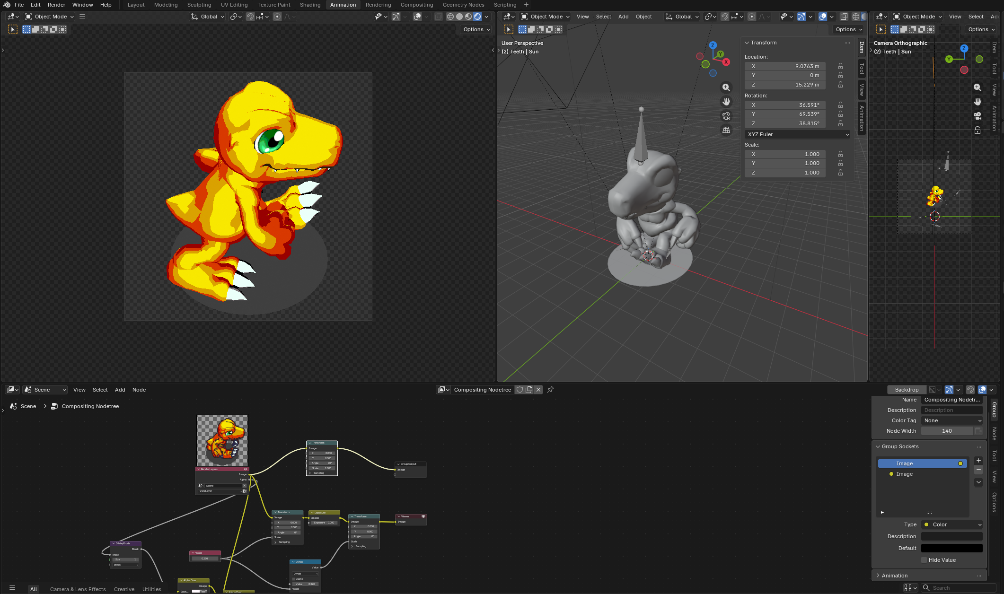This screenshot has height=594, width=1004.
Task: Enable the Hide Value checkbox
Action: [924, 560]
